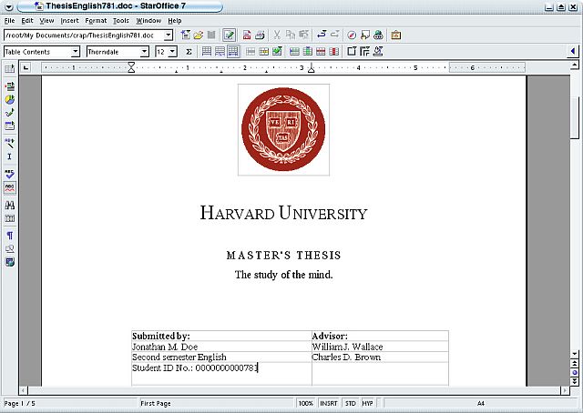The image size is (583, 413).
Task: Toggle STD selection mode in status bar
Action: click(x=350, y=403)
